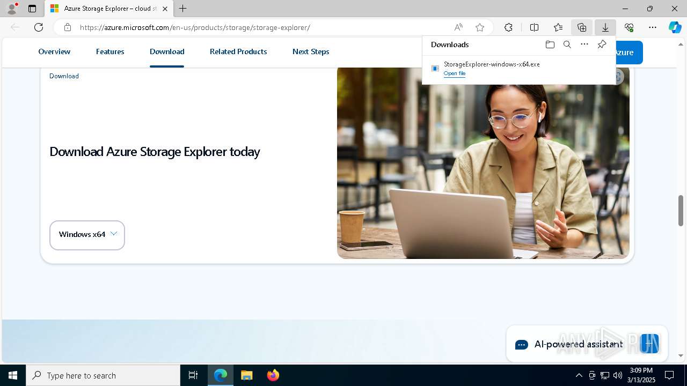The width and height of the screenshot is (687, 386).
Task: Go to Next Steps section tab
Action: point(311,51)
